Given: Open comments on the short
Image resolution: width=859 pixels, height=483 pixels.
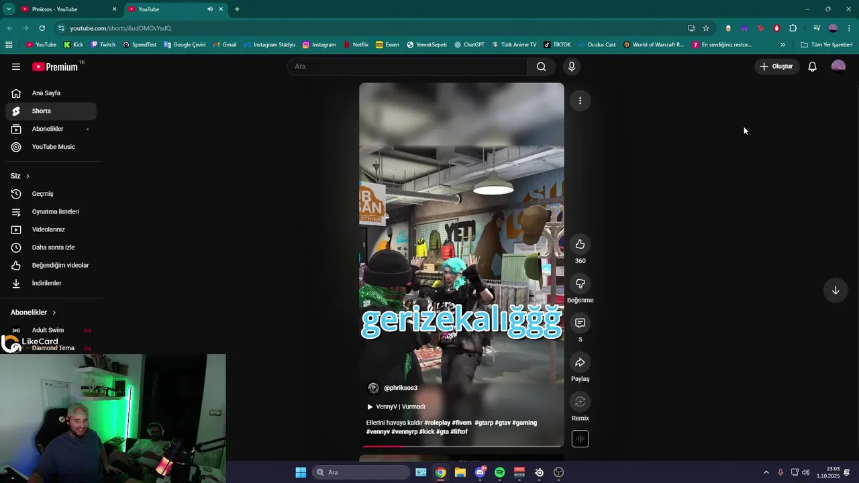Looking at the screenshot, I should (580, 323).
